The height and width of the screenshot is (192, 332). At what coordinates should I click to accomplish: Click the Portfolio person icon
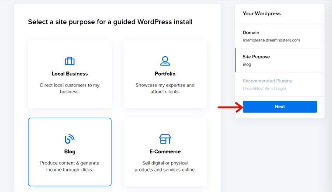[x=165, y=61]
